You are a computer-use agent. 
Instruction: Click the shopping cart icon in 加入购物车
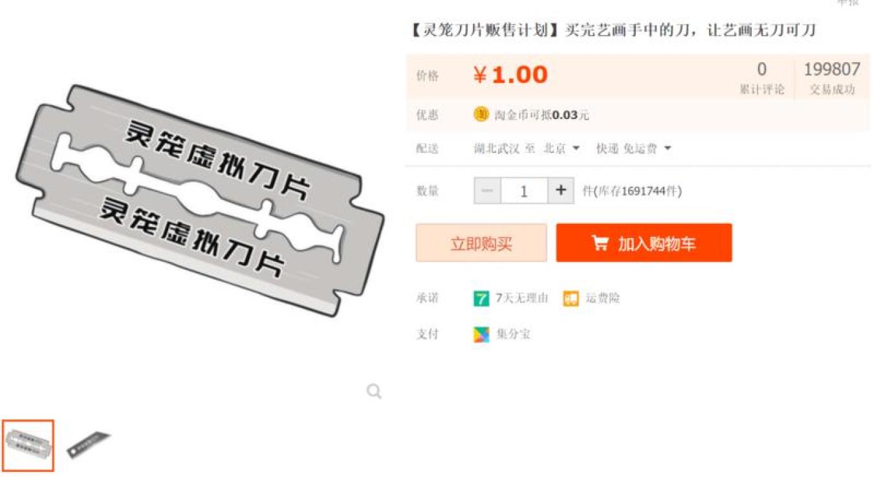point(600,243)
